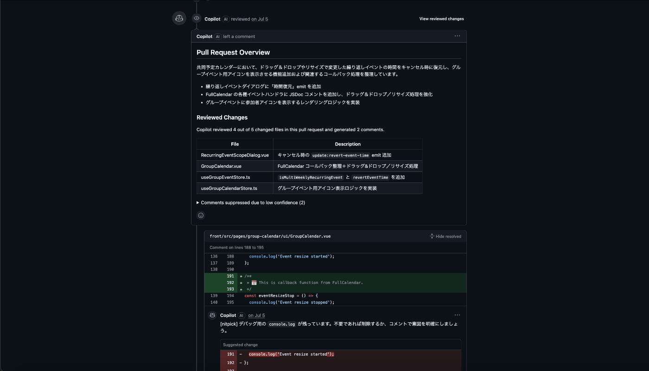
Task: Click Pull Request Overview heading
Action: click(x=233, y=52)
